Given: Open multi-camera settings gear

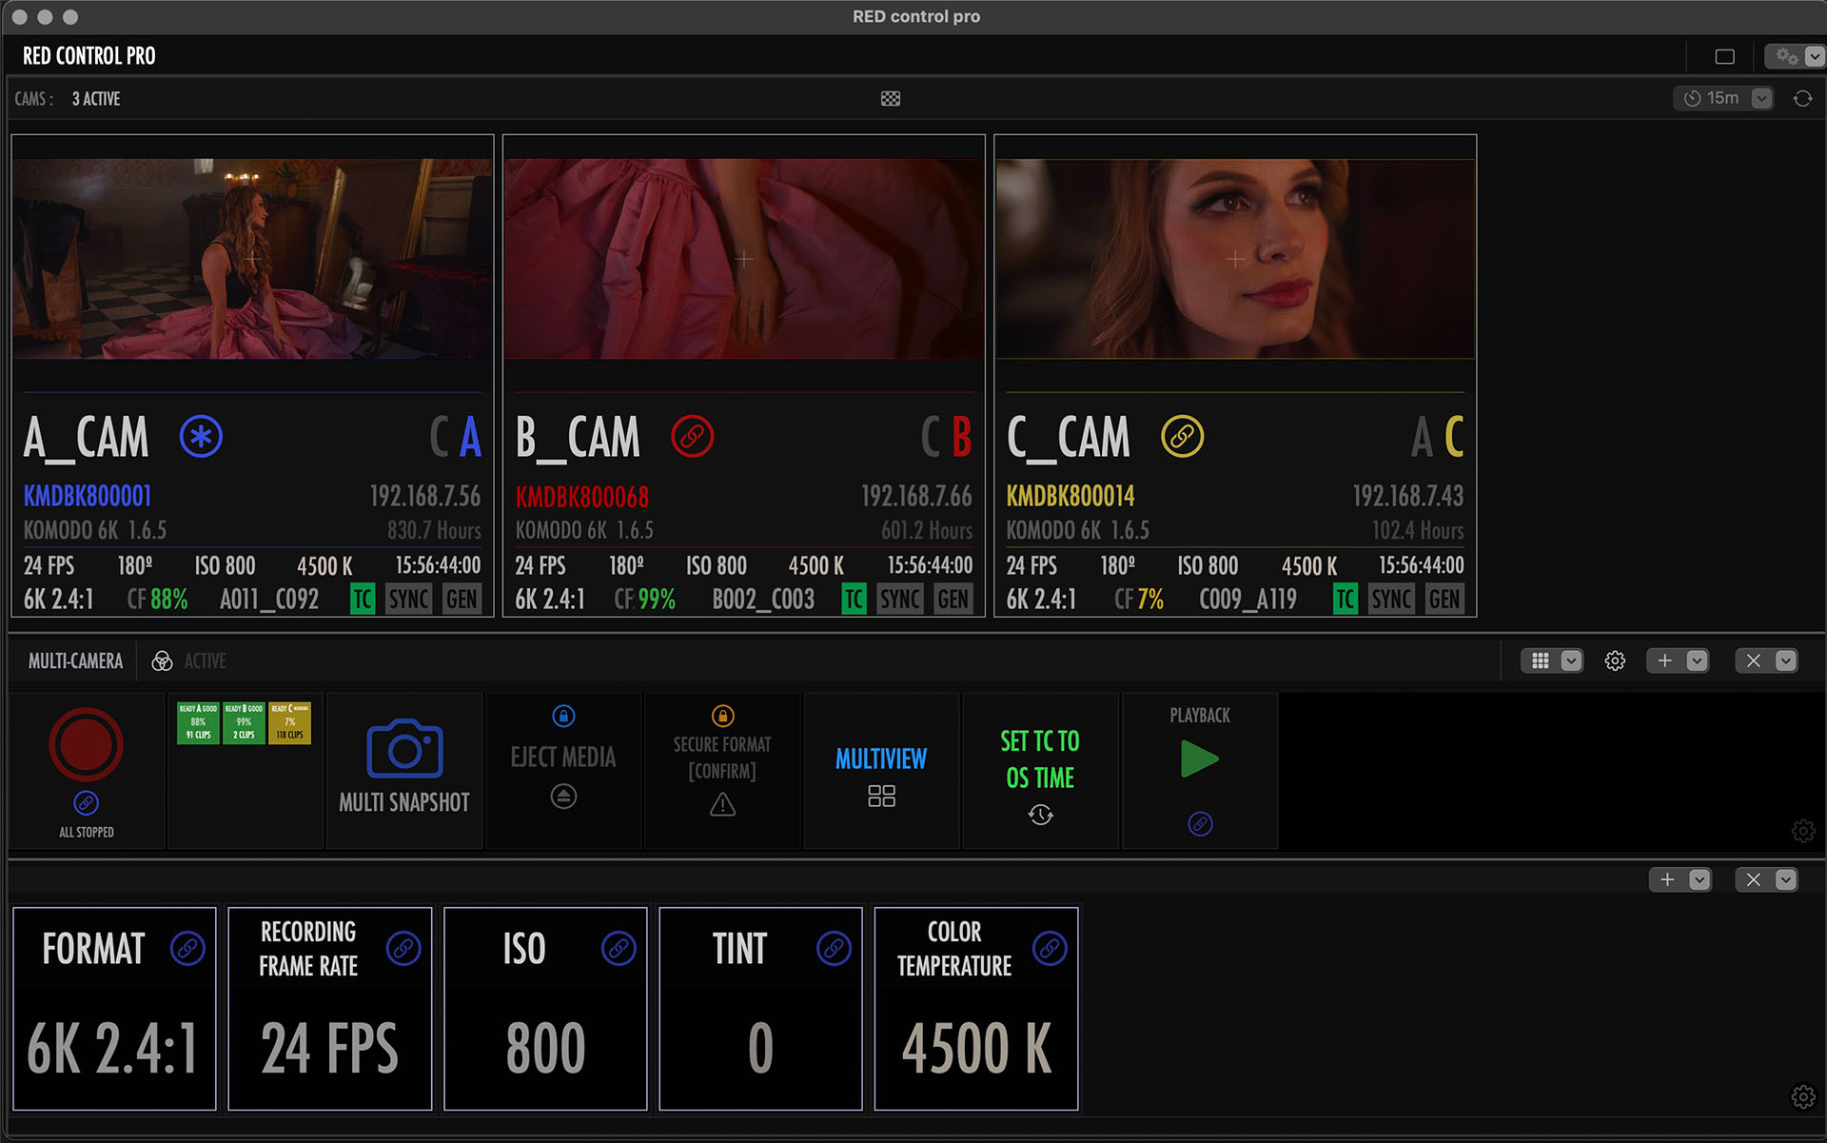Looking at the screenshot, I should (x=1615, y=660).
